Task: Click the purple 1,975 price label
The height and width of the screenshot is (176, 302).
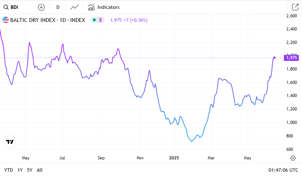Action: coord(292,58)
